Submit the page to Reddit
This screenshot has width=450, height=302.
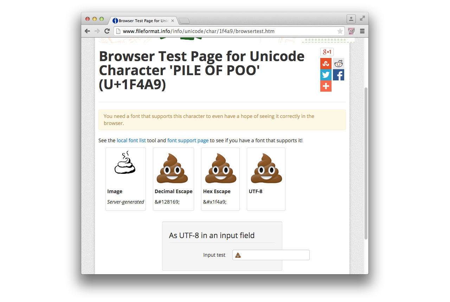click(338, 63)
